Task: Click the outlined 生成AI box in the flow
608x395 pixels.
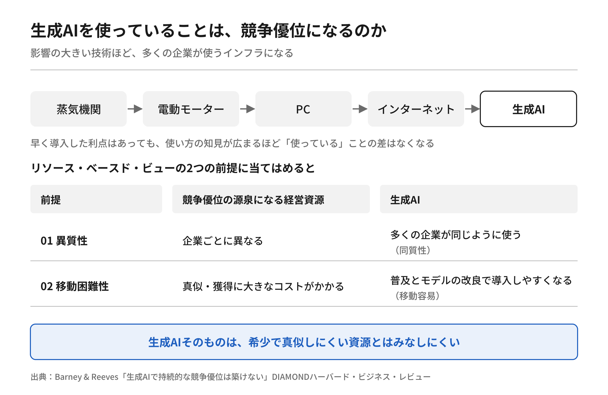Action: pos(528,109)
